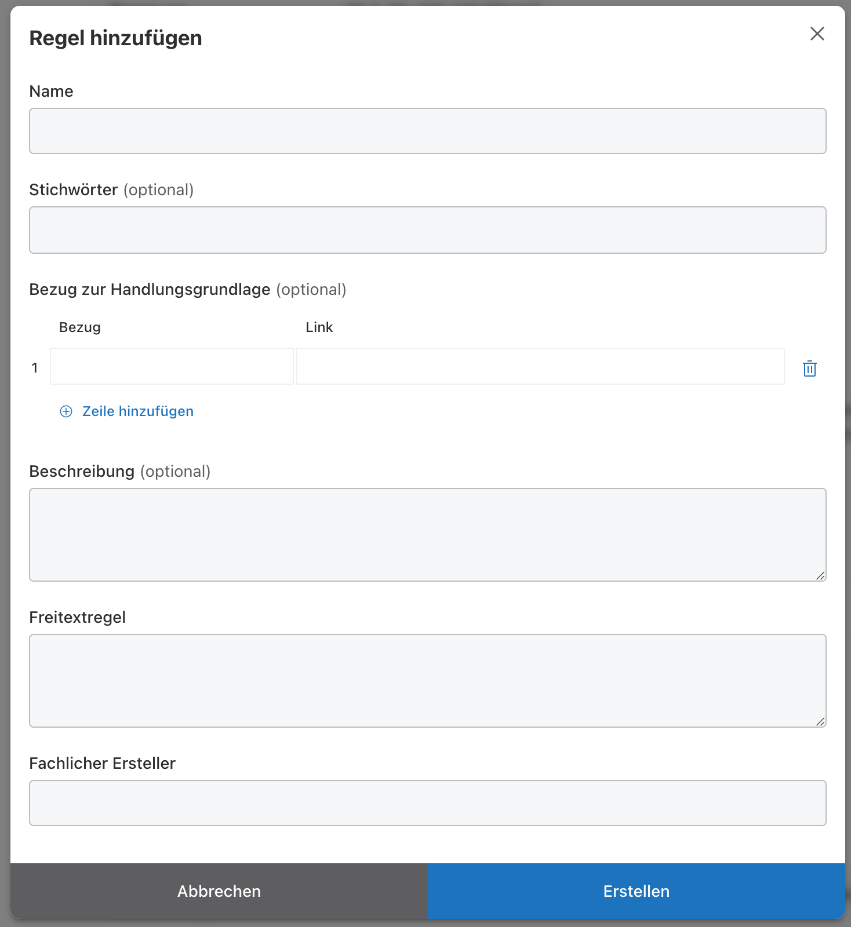Image resolution: width=851 pixels, height=927 pixels.
Task: Click the plus circle icon for adding a row
Action: point(66,411)
